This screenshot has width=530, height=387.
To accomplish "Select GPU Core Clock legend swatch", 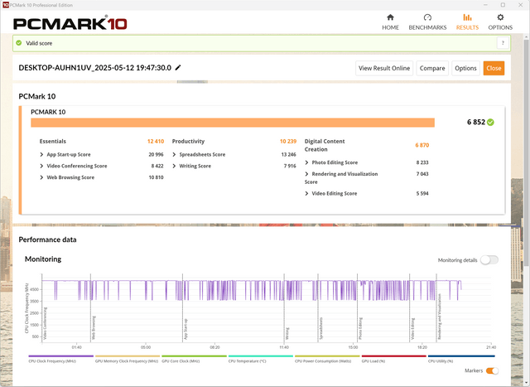I will (194, 356).
